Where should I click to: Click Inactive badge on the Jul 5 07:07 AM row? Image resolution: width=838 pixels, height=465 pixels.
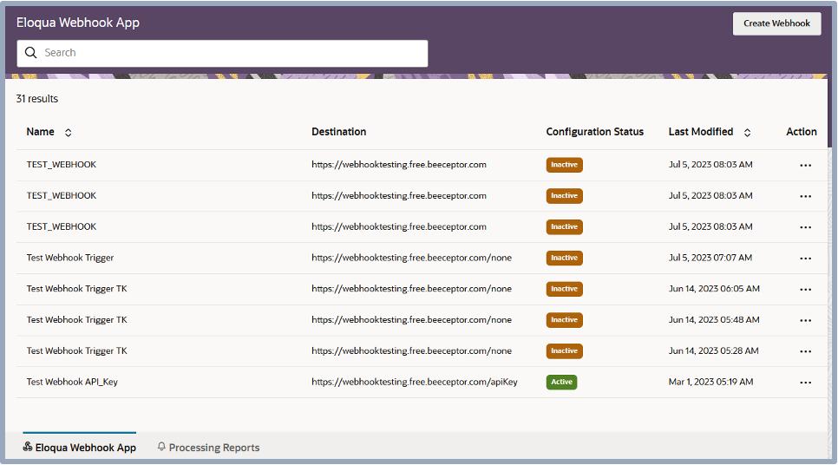coord(565,259)
